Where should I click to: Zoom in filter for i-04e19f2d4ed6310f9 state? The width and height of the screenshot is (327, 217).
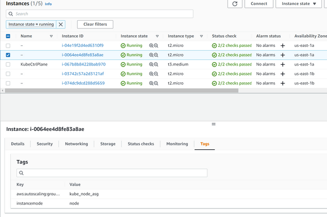point(151,45)
